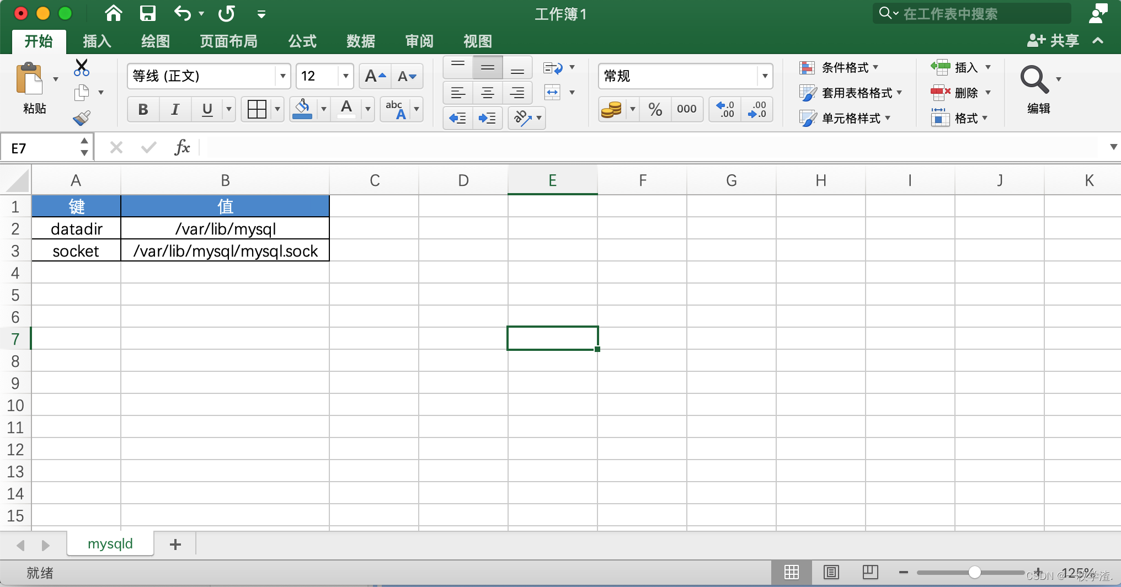Expand the fill color dropdown arrow
Viewport: 1121px width, 587px height.
coord(323,109)
